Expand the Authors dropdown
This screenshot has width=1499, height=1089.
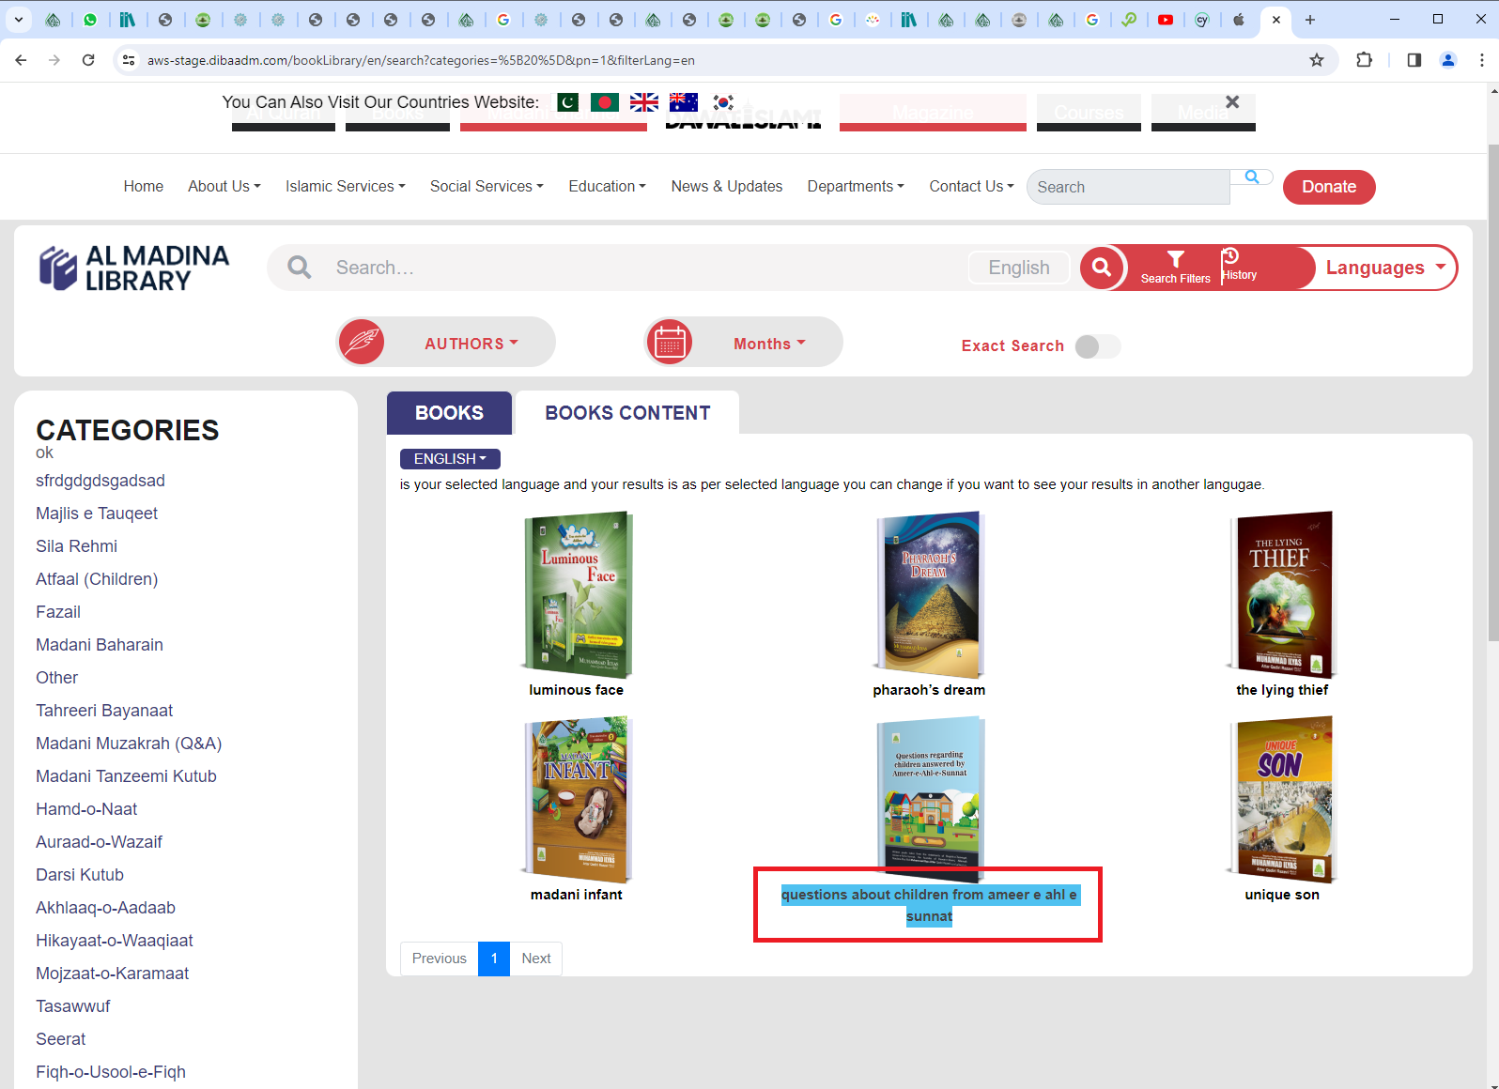coord(471,344)
